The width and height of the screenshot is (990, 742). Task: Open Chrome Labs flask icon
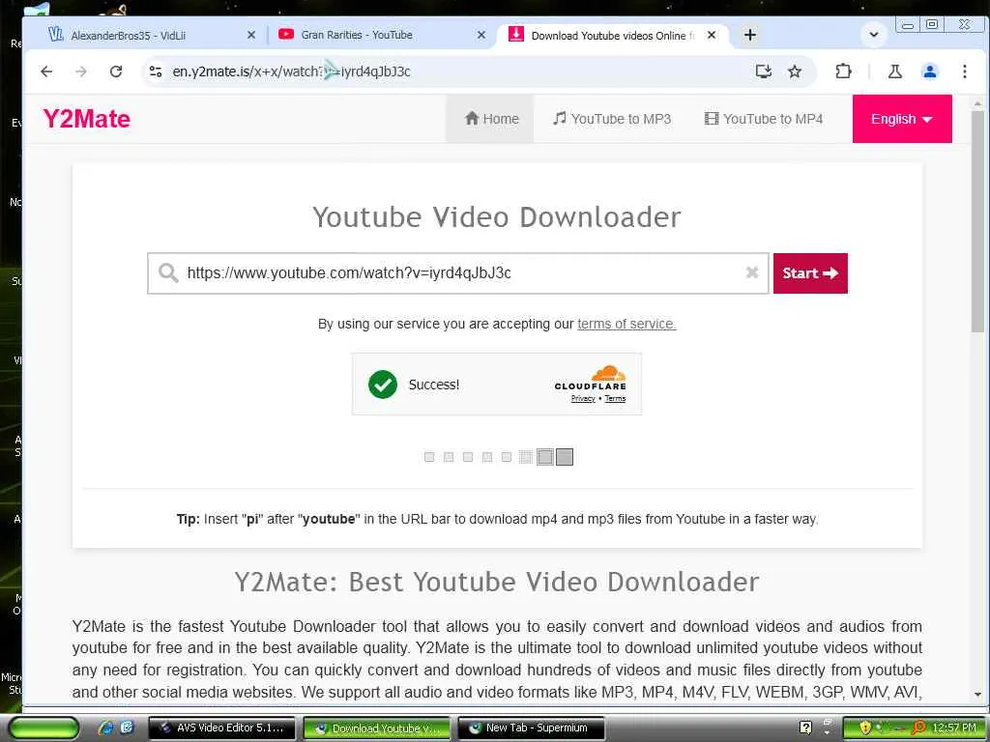(894, 71)
